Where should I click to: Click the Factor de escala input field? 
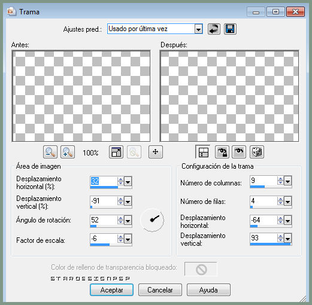pyautogui.click(x=104, y=239)
